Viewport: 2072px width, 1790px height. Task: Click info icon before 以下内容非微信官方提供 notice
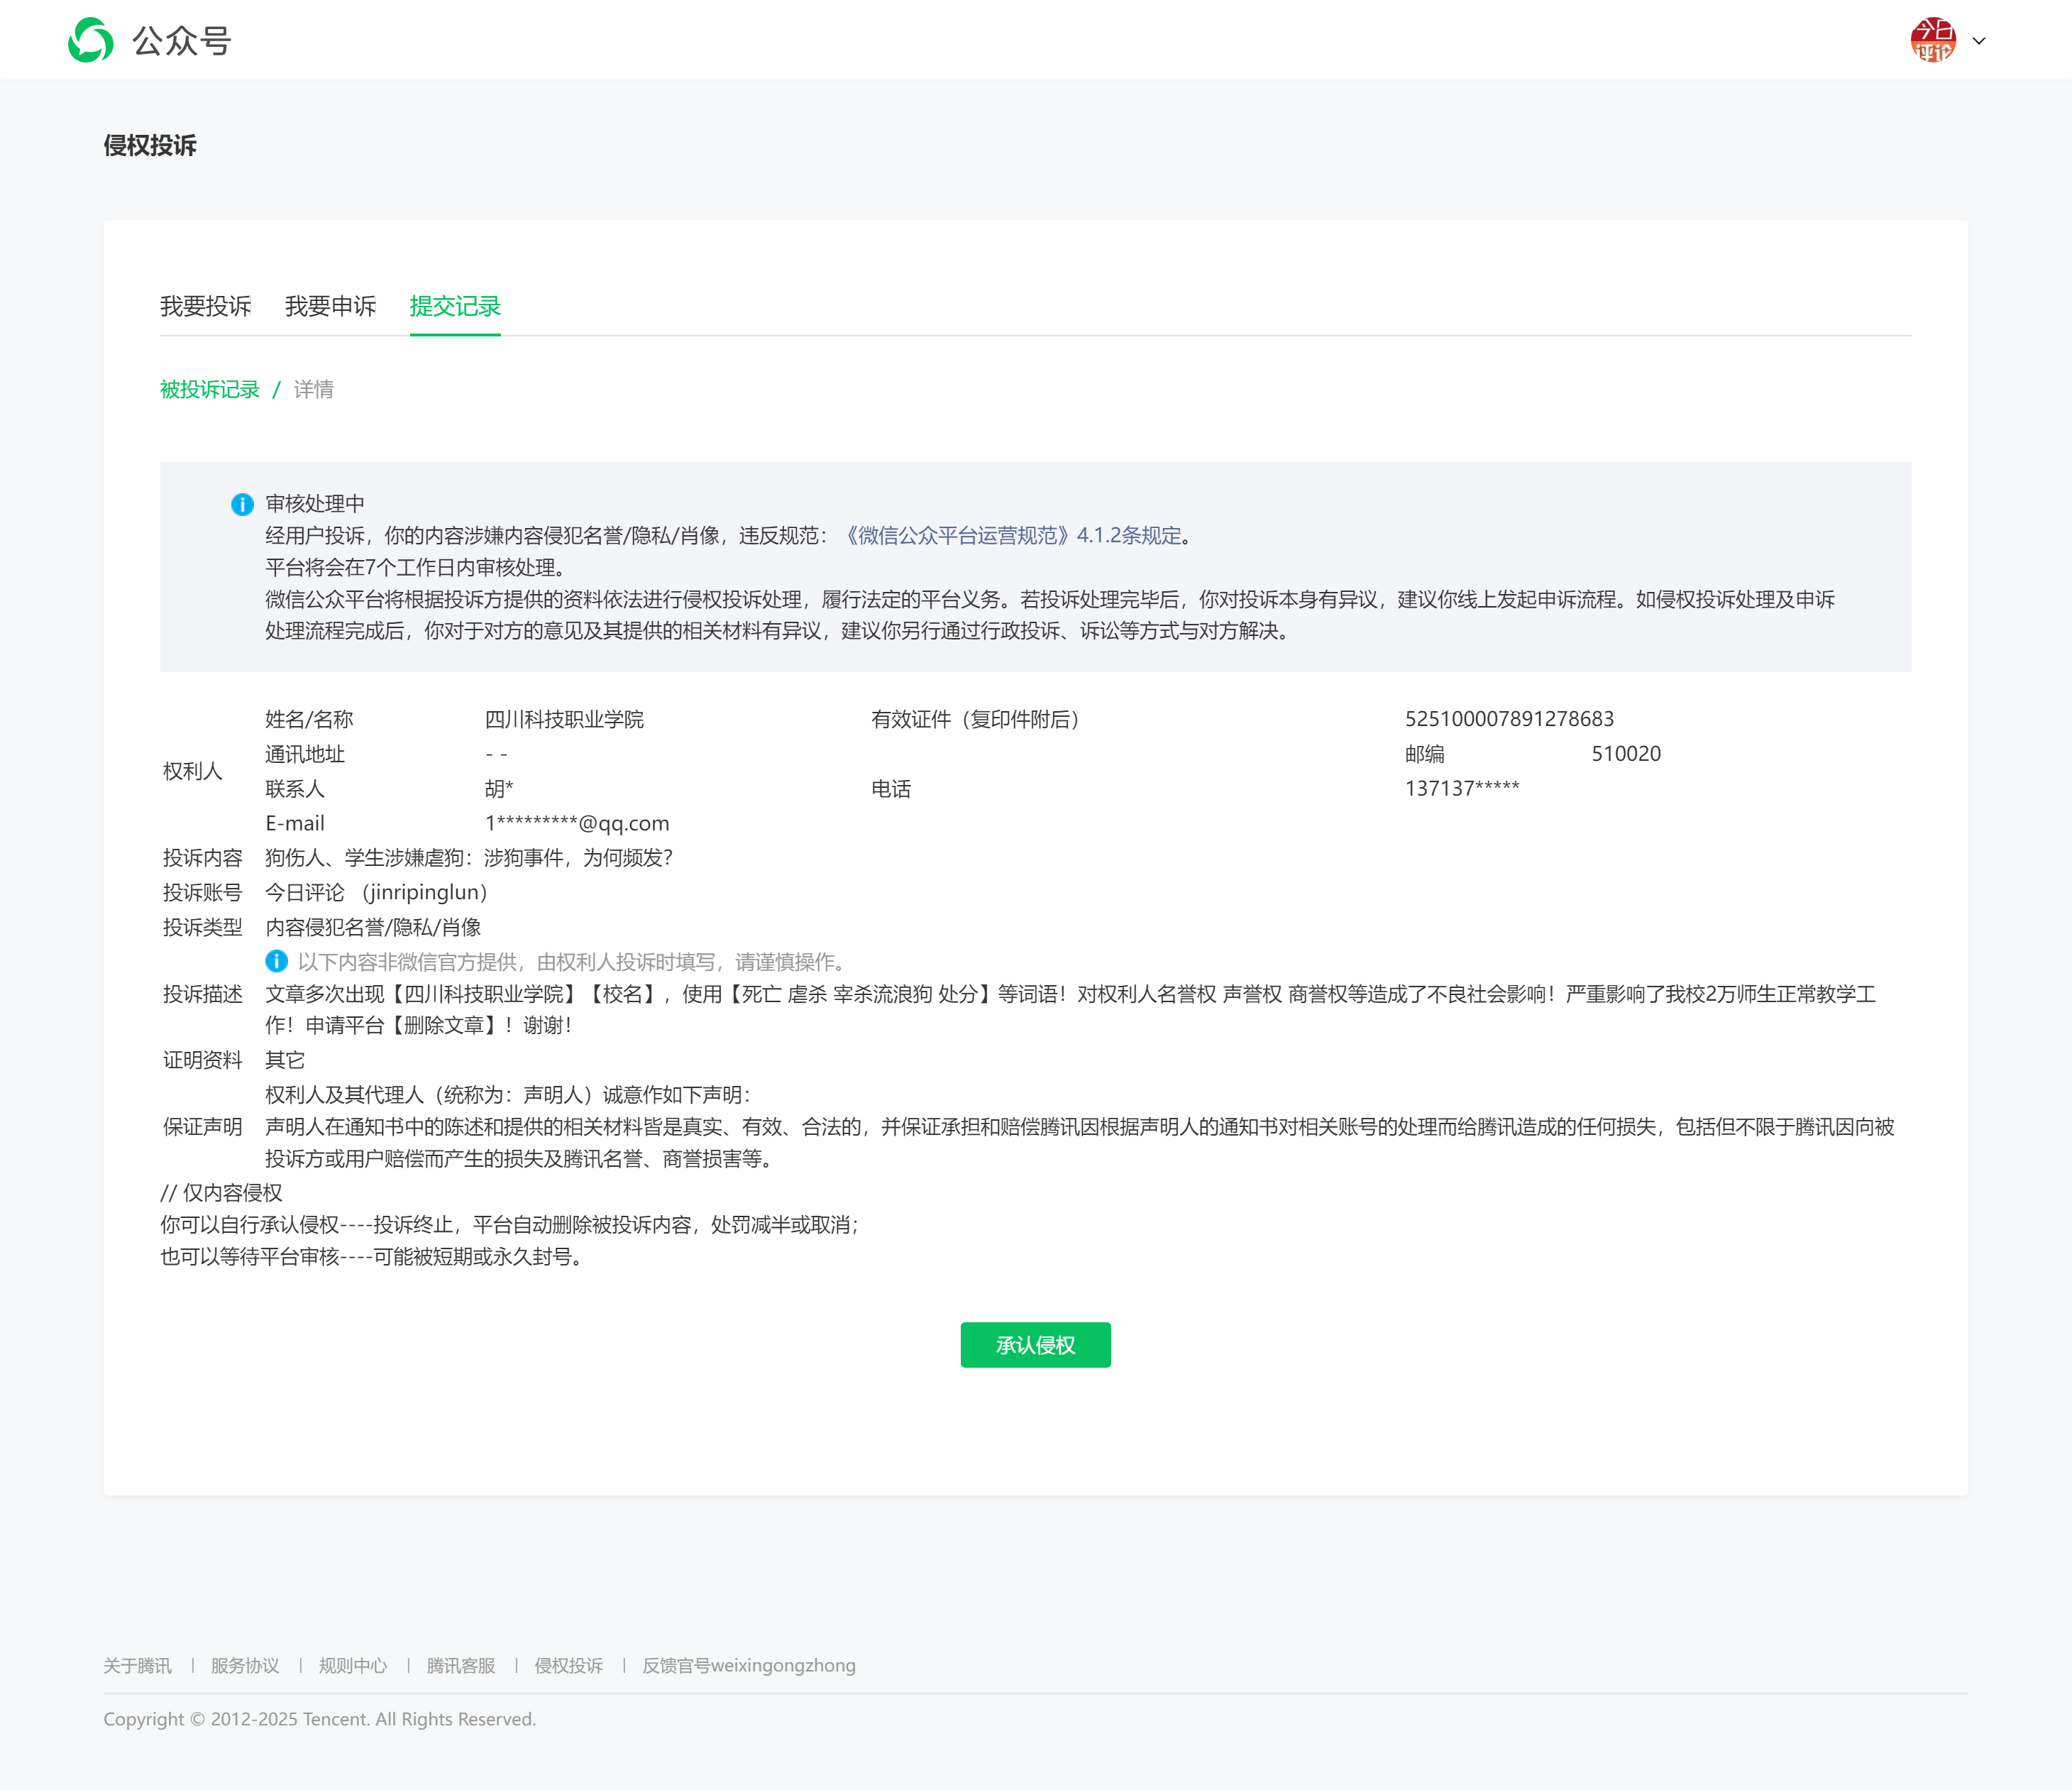point(276,961)
